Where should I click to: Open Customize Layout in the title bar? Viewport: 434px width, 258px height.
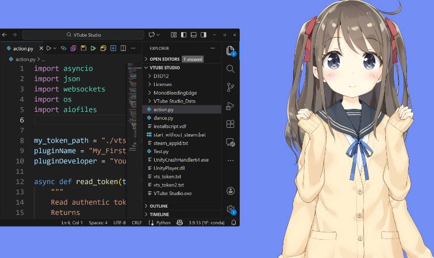pyautogui.click(x=174, y=35)
